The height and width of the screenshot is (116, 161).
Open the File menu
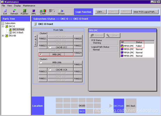[3, 6]
